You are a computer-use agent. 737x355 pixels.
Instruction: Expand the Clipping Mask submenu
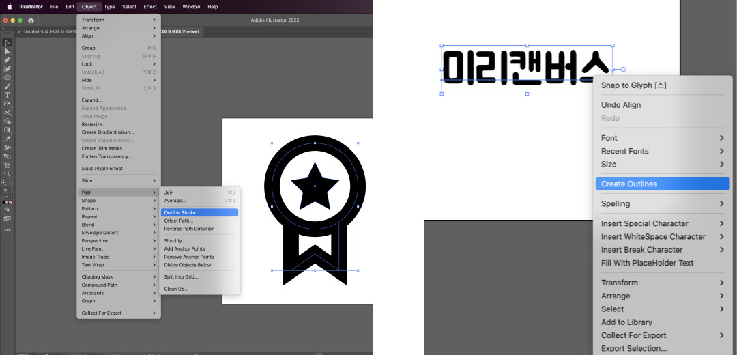click(x=119, y=277)
